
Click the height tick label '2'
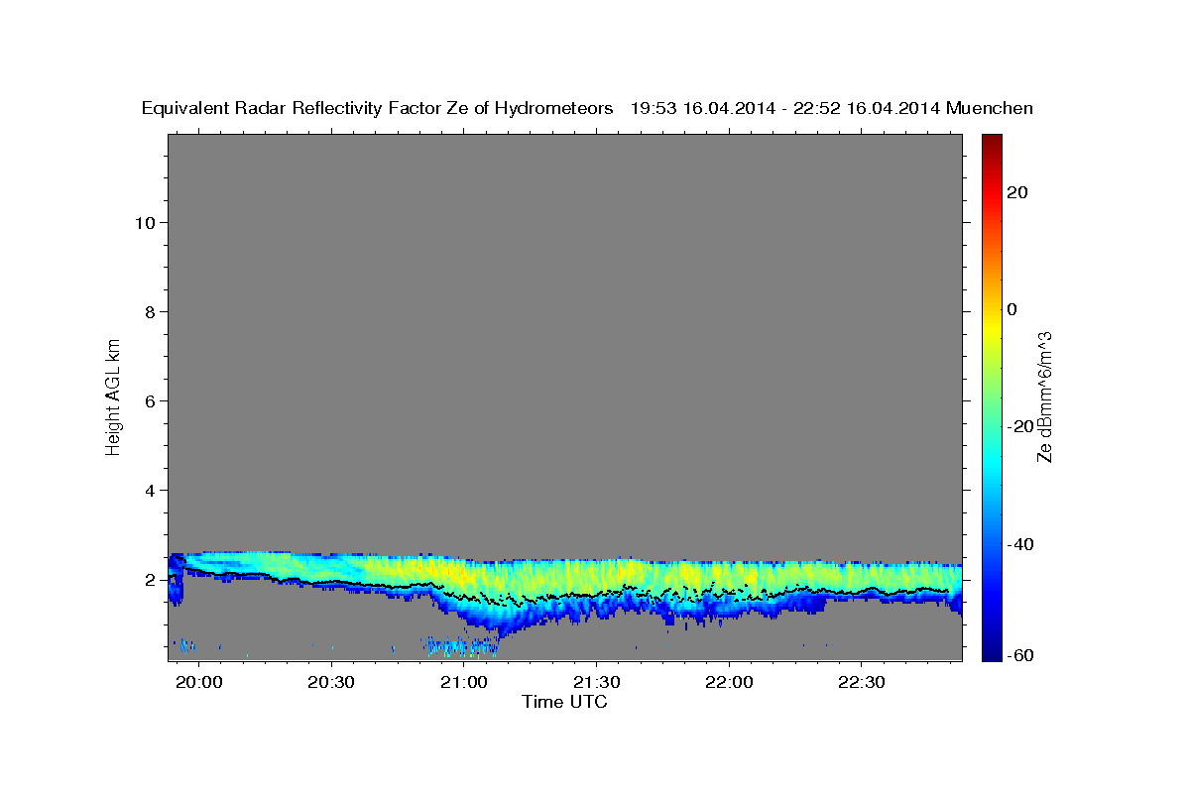(149, 579)
